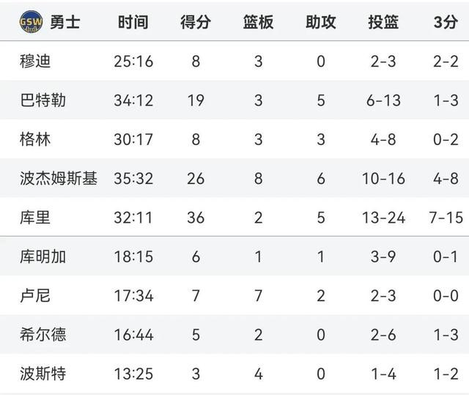Open player 波杰姆斯基's profile
Image resolution: width=469 pixels, height=395 pixels.
click(59, 178)
